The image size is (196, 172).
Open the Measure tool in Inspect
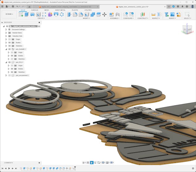pyautogui.click(x=153, y=14)
